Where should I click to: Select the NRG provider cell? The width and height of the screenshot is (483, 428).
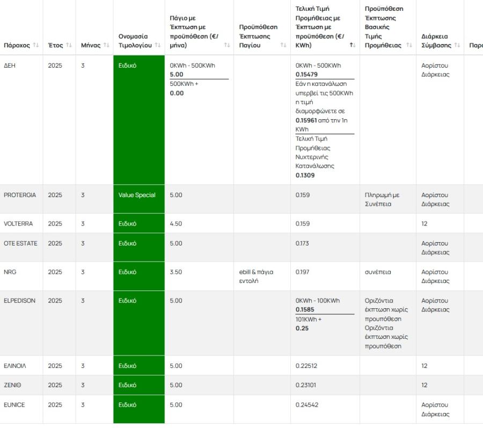21,276
